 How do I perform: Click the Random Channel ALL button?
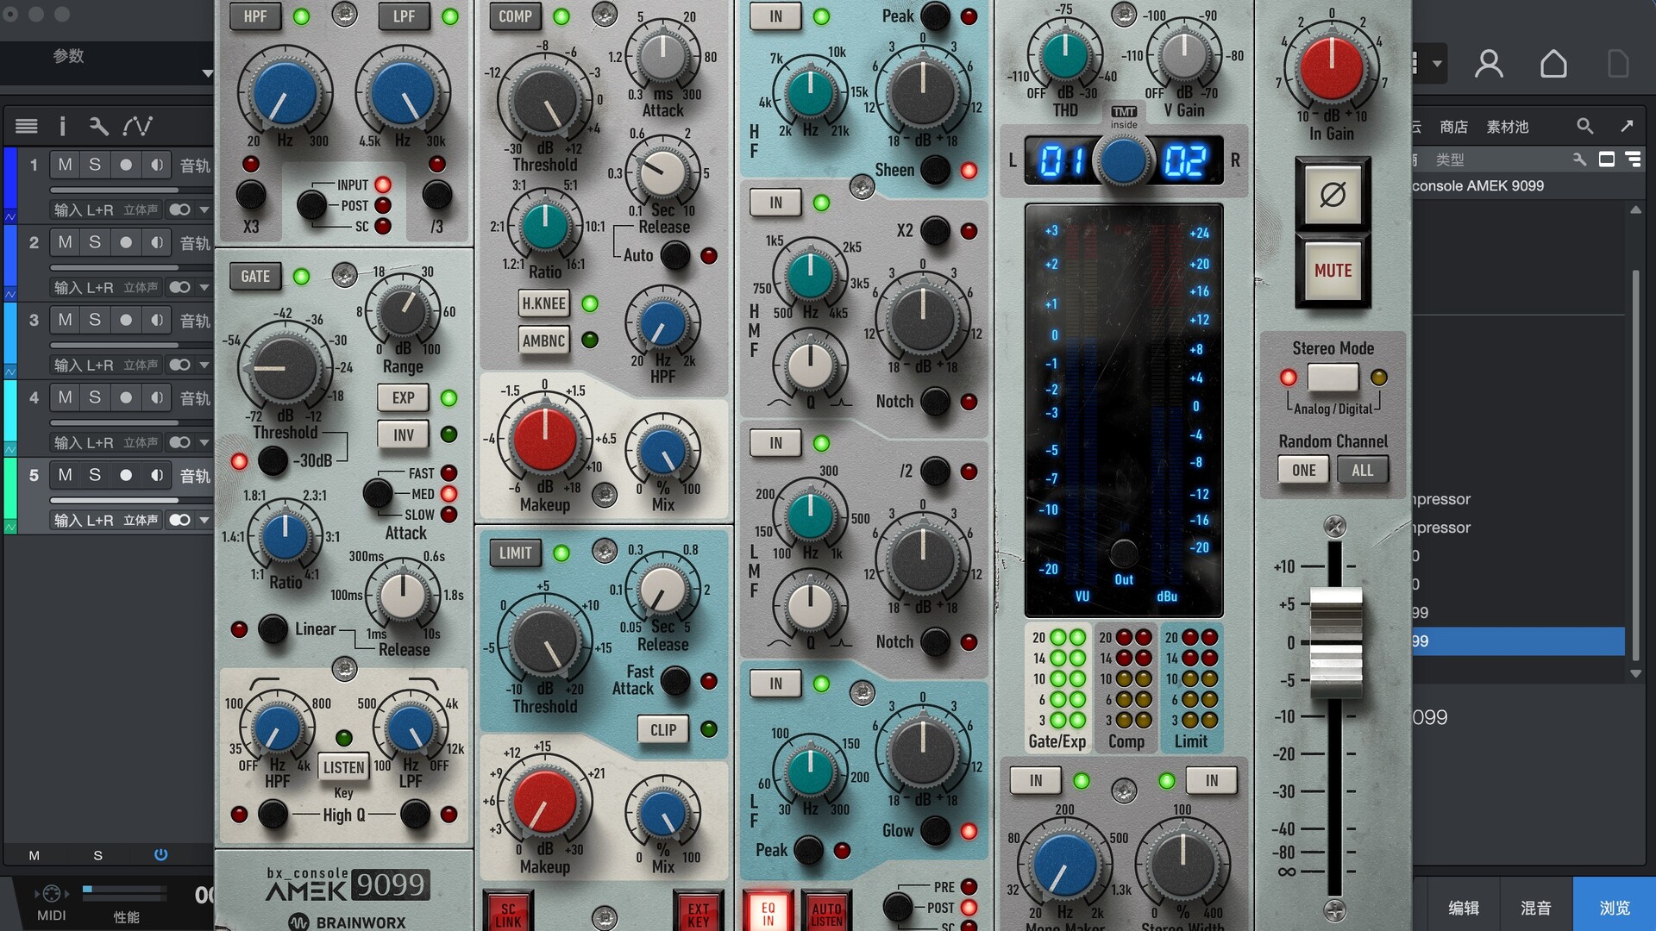click(1362, 471)
